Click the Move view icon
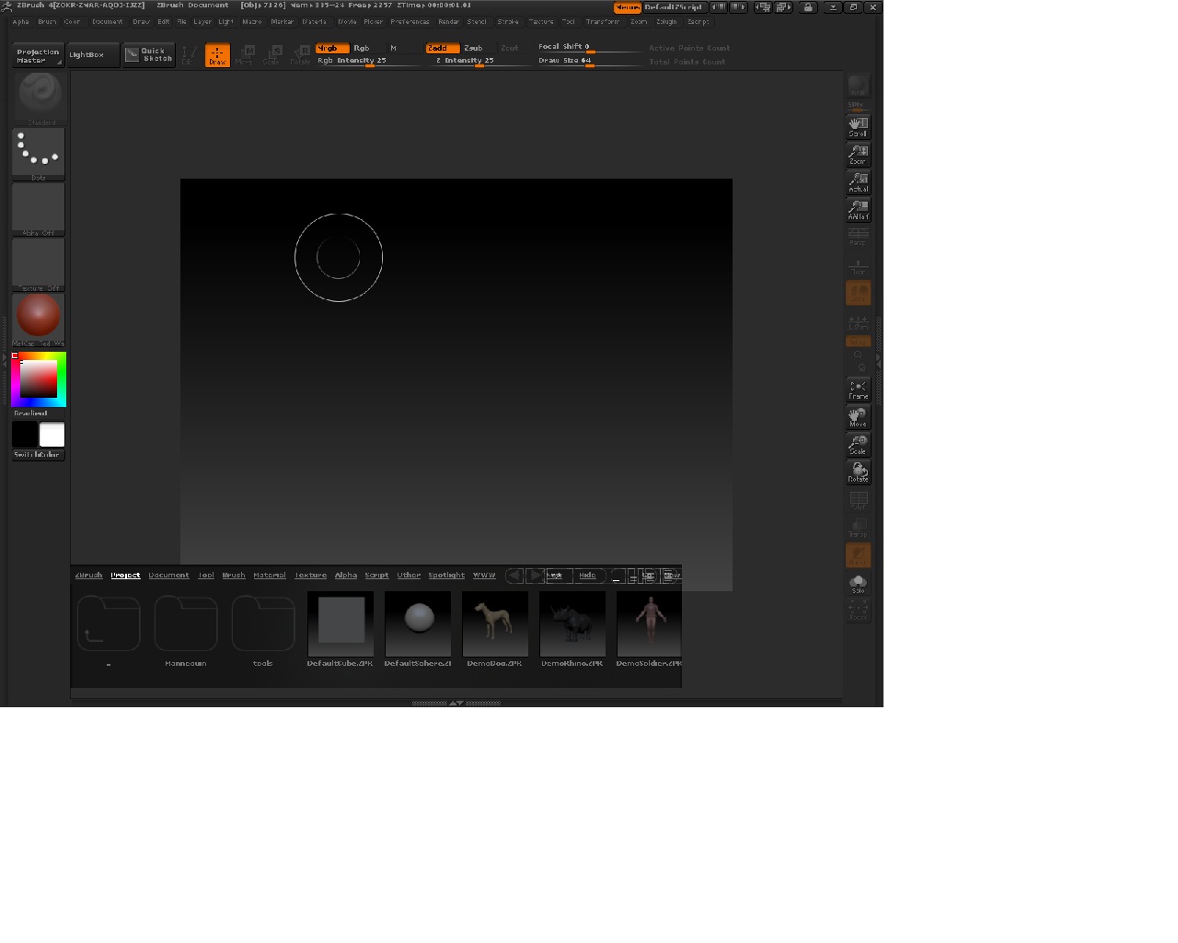Viewport: 1178px width, 943px height. tap(858, 417)
